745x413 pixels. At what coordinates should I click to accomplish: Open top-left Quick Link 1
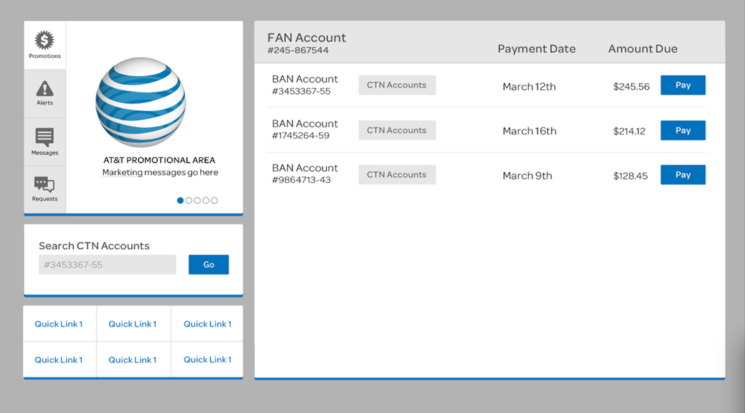pos(59,324)
